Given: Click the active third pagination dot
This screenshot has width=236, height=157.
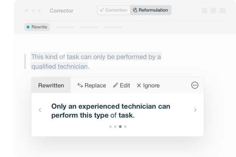Looking at the screenshot, I should coord(120,127).
